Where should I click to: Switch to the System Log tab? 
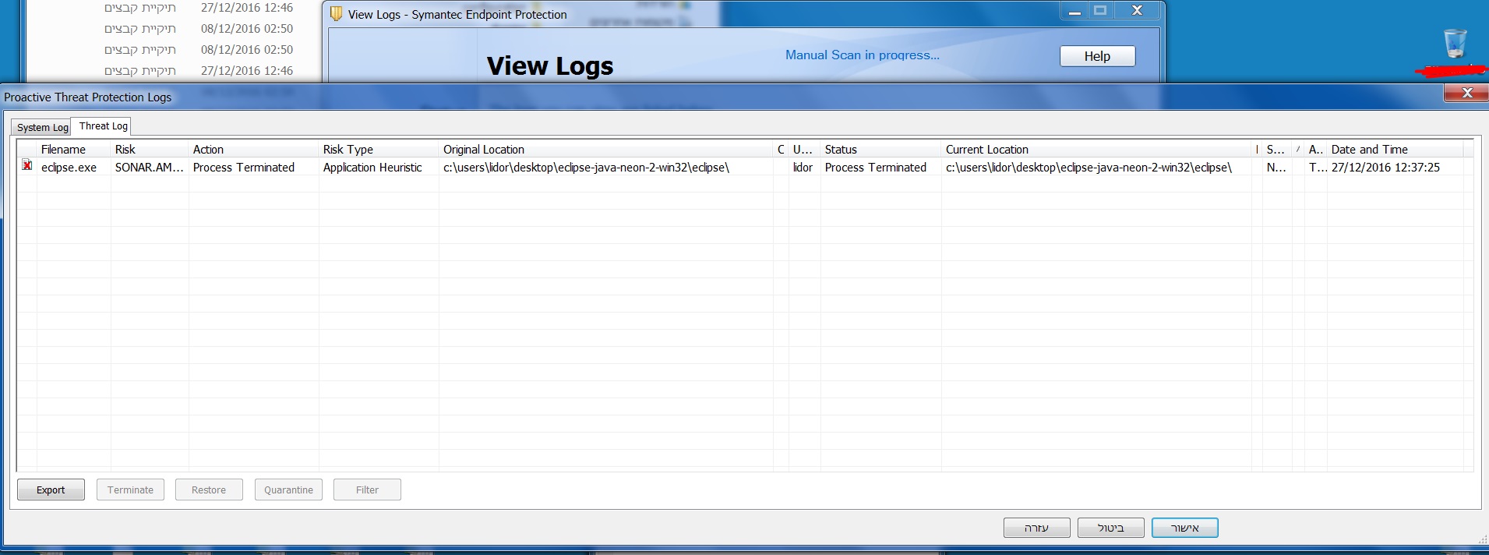pos(43,127)
